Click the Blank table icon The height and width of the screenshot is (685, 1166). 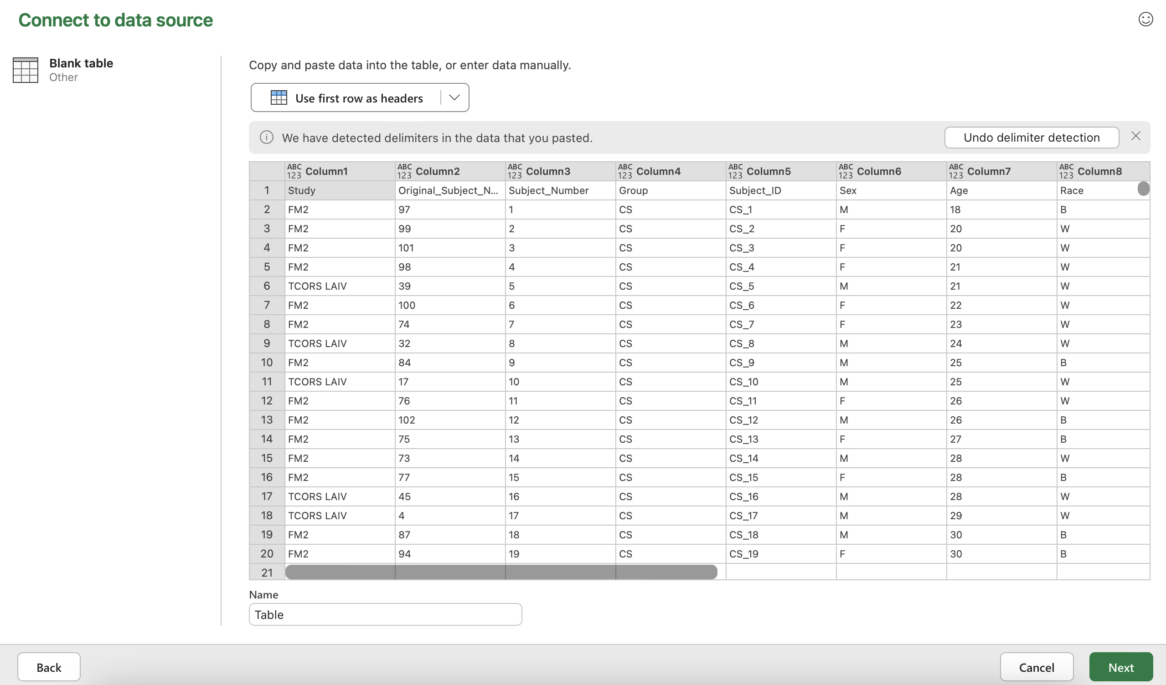tap(26, 70)
